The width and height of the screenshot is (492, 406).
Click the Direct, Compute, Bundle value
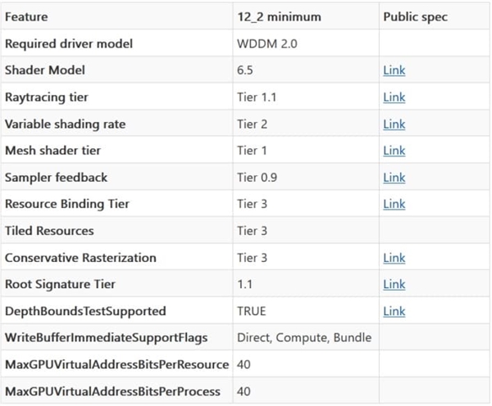(x=303, y=337)
